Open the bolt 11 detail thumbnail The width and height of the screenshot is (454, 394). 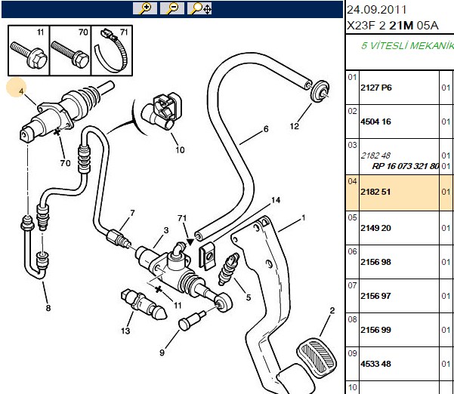[29, 51]
